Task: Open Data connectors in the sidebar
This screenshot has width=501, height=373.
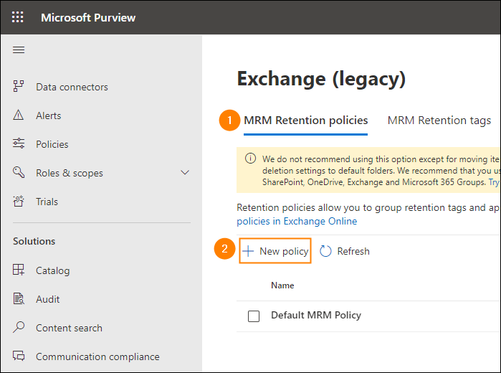Action: pos(72,87)
